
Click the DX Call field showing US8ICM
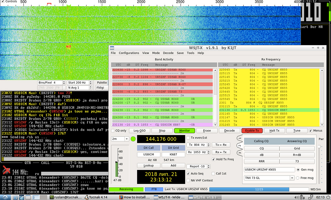[149, 155]
